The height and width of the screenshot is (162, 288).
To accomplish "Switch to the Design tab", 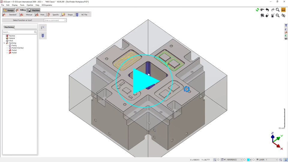I will tap(9, 10).
